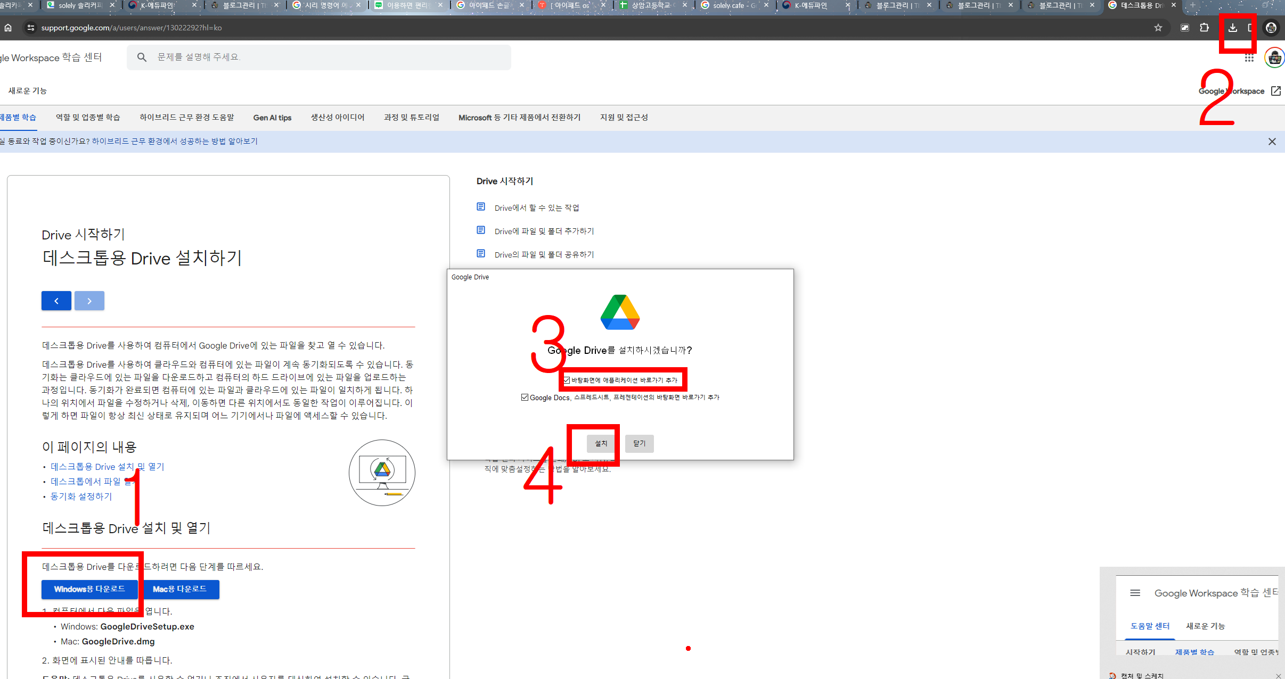Click the 설치 install button in dialog
Image resolution: width=1285 pixels, height=679 pixels.
pyautogui.click(x=601, y=443)
